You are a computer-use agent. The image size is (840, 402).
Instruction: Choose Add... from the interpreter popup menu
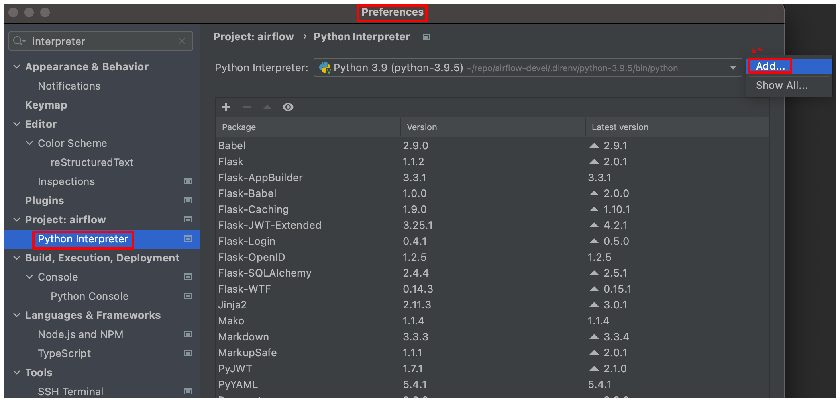(x=789, y=66)
